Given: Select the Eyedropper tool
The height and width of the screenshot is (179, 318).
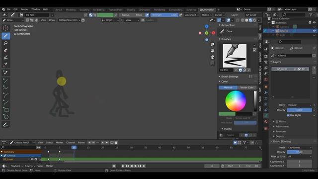Looking at the screenshot, I should click(x=5, y=73).
